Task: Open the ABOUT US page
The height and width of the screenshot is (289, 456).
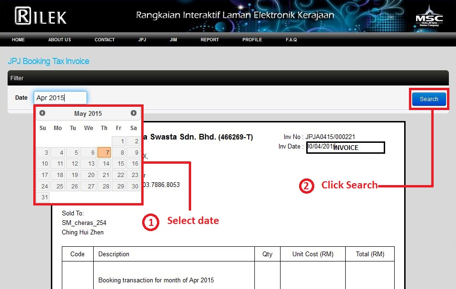Action: (59, 40)
